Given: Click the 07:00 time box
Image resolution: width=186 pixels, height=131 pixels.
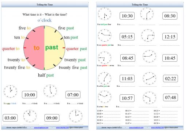Looking at the screenshot, I should click(73, 95).
